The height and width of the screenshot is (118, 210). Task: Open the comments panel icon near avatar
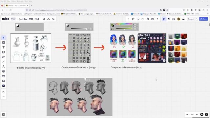[174, 19]
